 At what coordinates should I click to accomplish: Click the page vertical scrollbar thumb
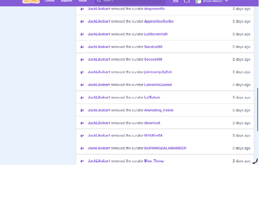click(x=258, y=109)
